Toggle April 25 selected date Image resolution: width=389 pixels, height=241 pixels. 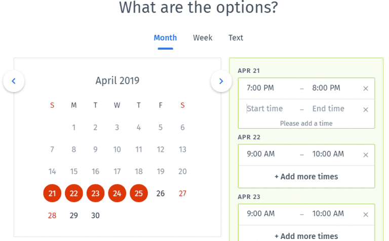coord(139,193)
